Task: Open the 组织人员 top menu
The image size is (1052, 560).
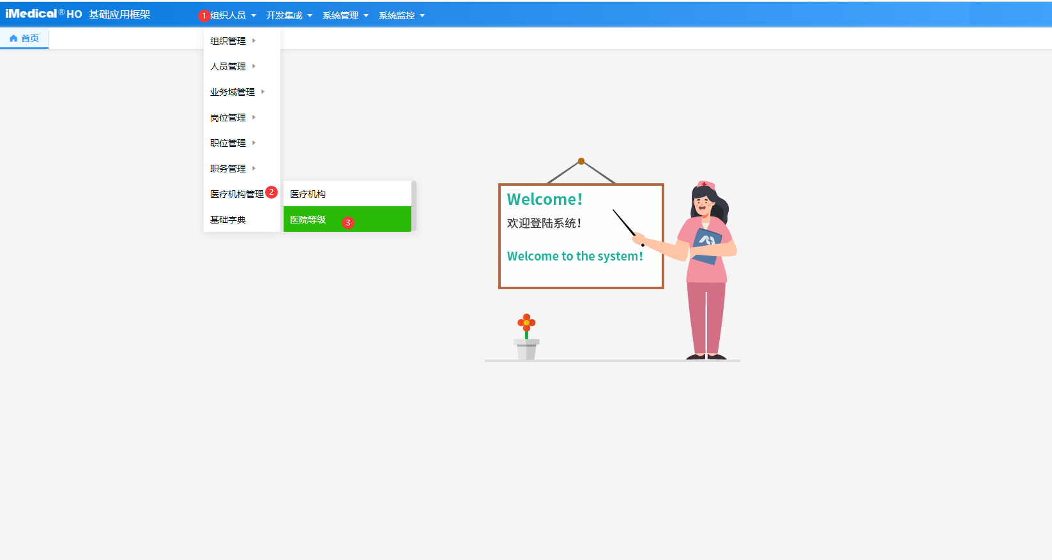Action: (x=228, y=15)
